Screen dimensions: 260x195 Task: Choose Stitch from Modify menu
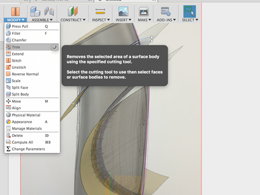pyautogui.click(x=32, y=61)
